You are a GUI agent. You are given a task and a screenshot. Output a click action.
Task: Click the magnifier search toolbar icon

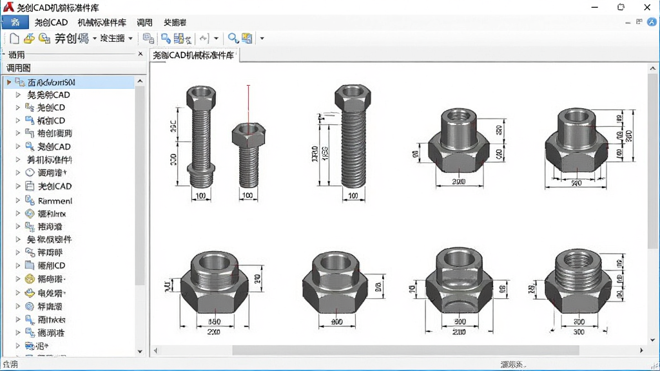point(233,39)
